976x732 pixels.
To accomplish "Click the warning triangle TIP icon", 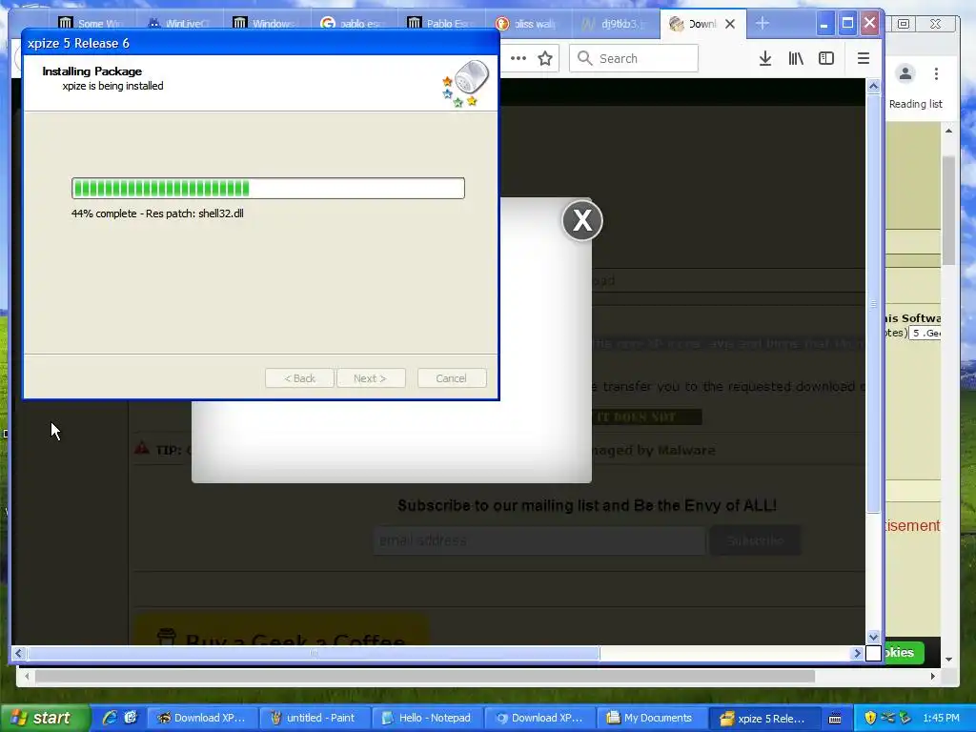I will tap(142, 448).
